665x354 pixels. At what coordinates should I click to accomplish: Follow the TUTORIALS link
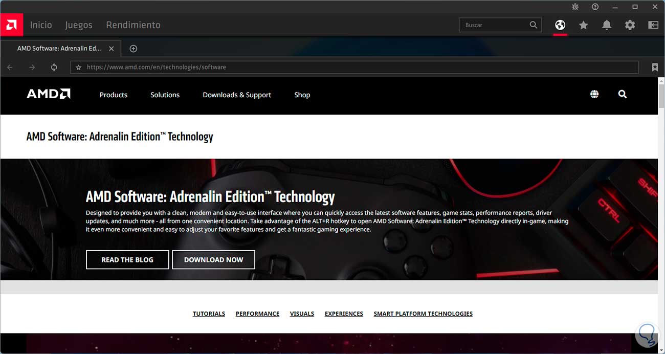coord(209,314)
